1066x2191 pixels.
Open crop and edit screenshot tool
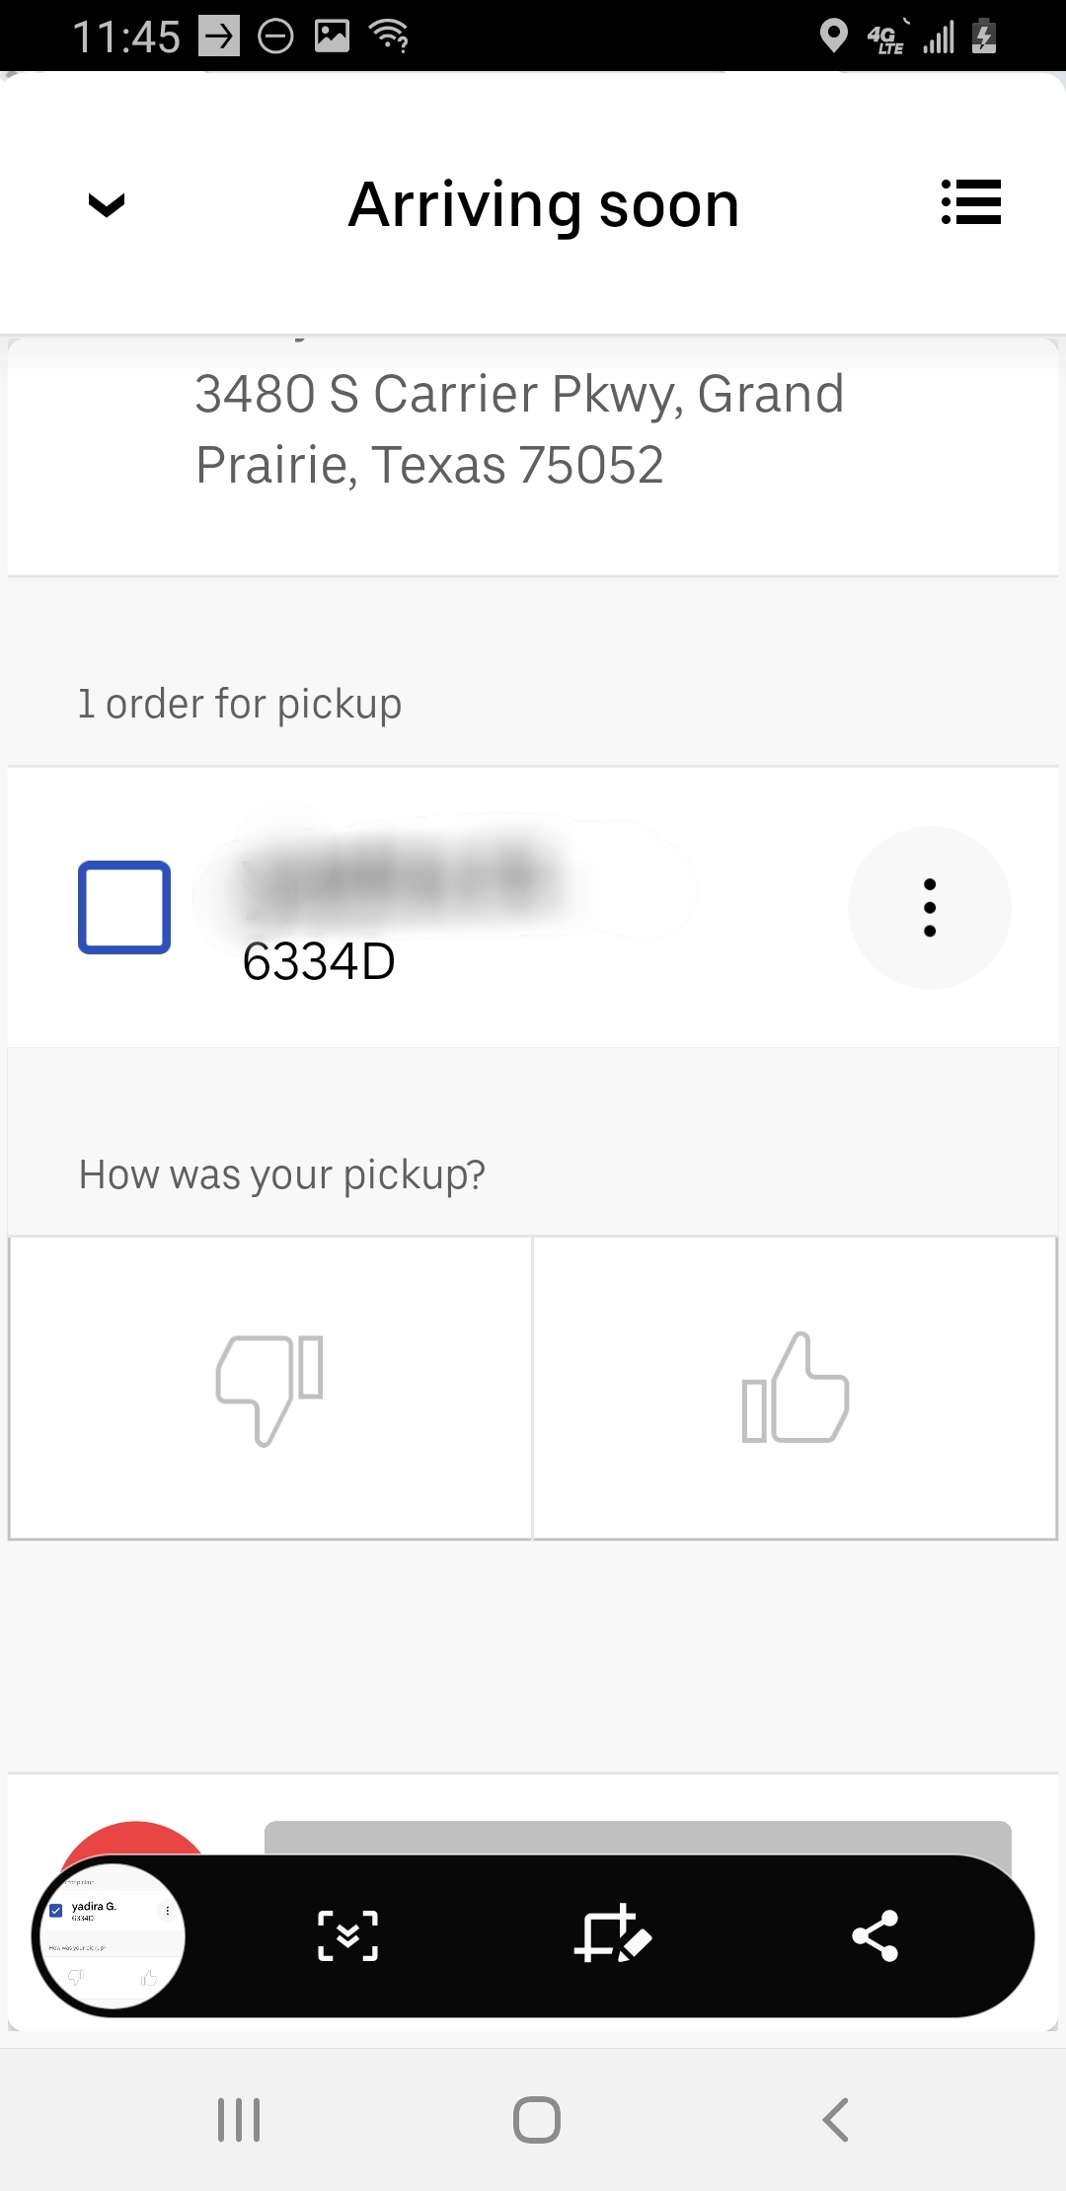tap(612, 1935)
